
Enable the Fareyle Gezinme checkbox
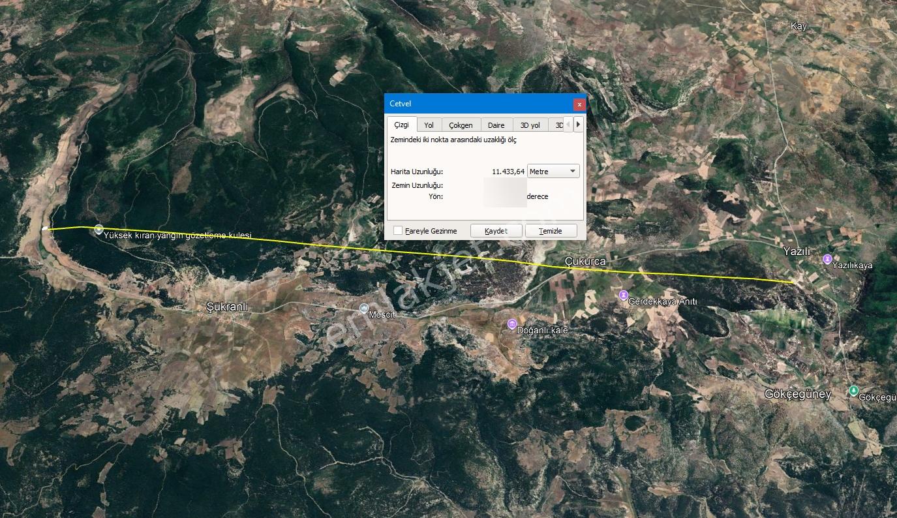[x=398, y=231]
